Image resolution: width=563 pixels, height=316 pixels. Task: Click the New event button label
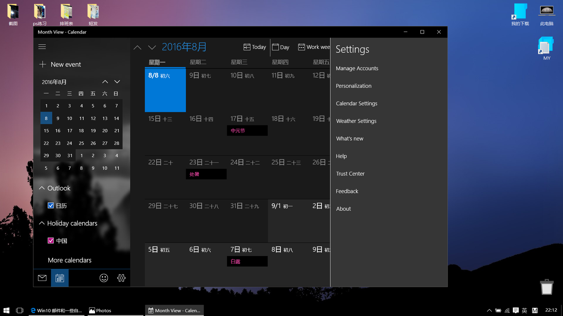tap(66, 64)
